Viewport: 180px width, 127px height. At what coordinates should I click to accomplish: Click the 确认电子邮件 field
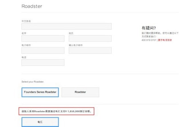90,50
